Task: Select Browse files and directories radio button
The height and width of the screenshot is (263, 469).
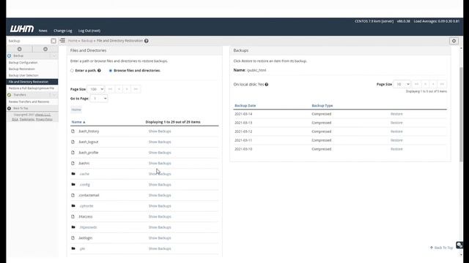Action: click(111, 71)
